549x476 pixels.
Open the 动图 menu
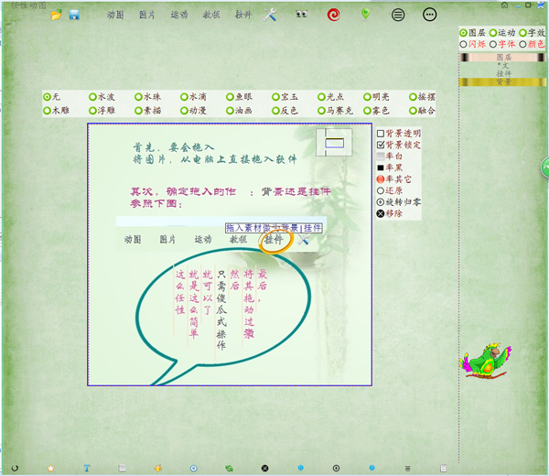click(x=115, y=16)
